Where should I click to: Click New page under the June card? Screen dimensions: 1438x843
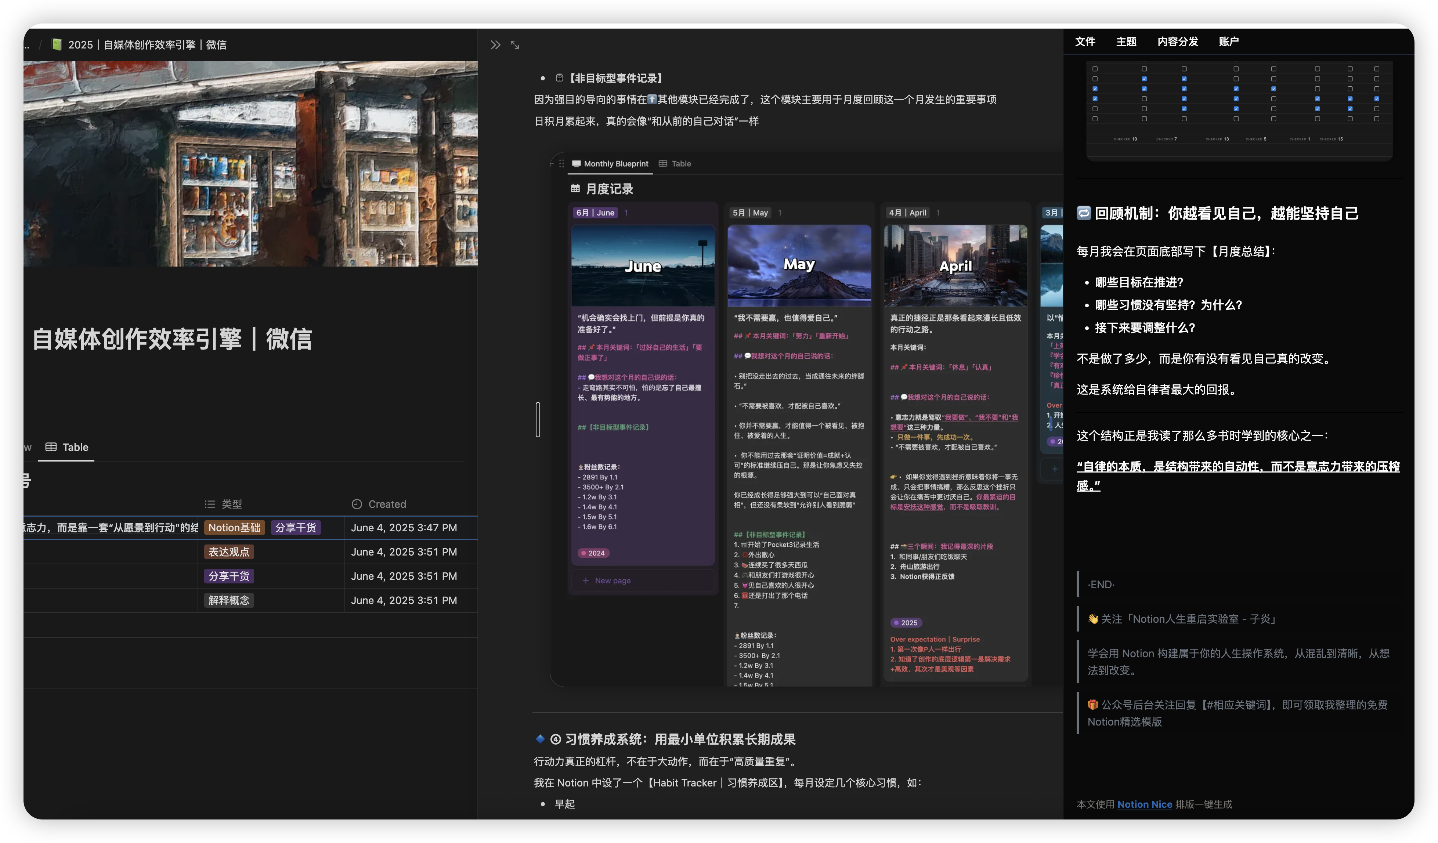click(612, 580)
